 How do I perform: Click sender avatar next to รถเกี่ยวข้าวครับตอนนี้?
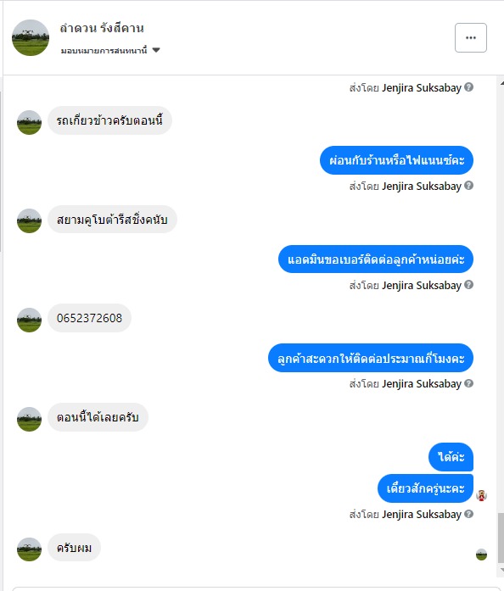(29, 122)
